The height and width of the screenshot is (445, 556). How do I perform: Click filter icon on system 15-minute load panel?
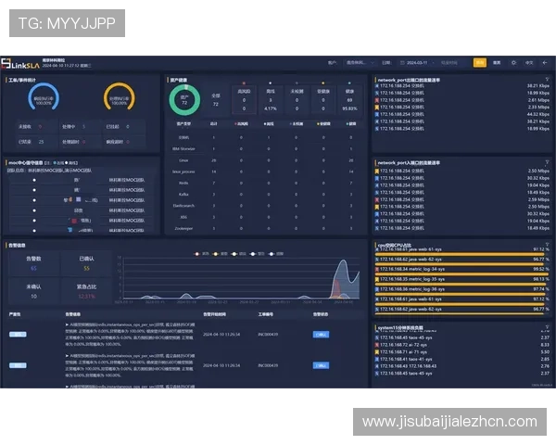[x=548, y=327]
